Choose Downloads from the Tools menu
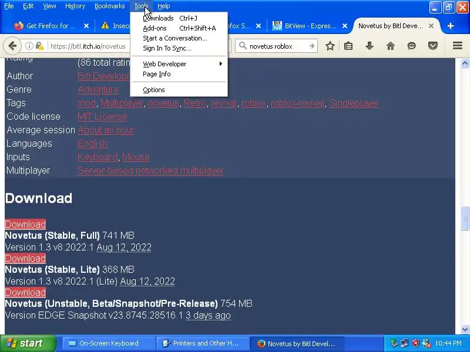 (x=179, y=18)
